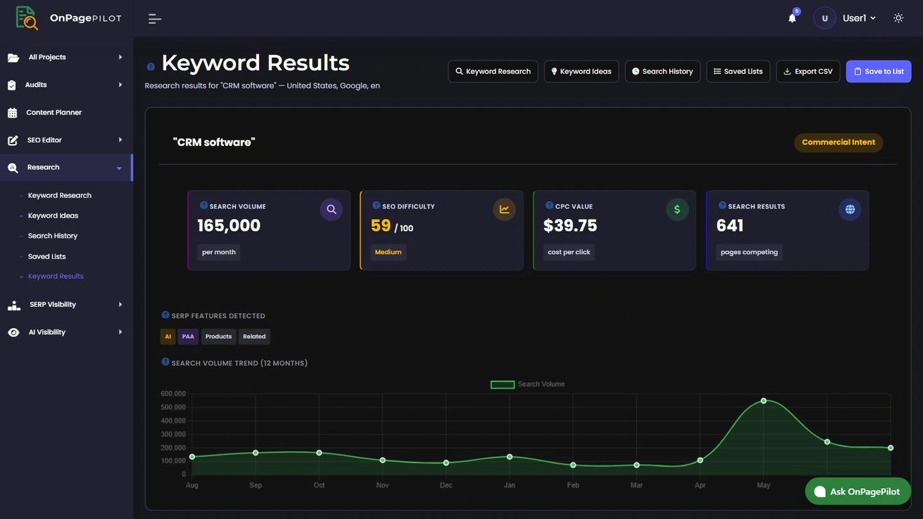Click the Search History header button
The image size is (923, 519).
pyautogui.click(x=662, y=71)
